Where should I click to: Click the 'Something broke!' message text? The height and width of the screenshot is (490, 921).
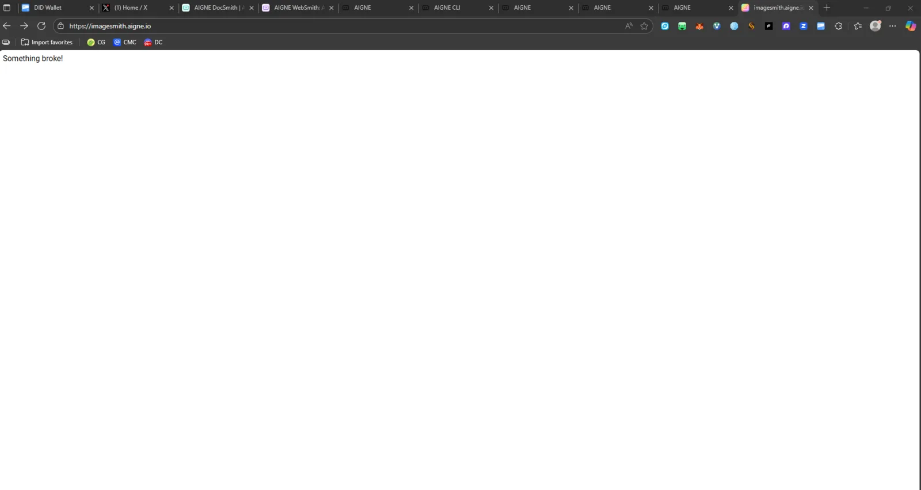tap(33, 58)
